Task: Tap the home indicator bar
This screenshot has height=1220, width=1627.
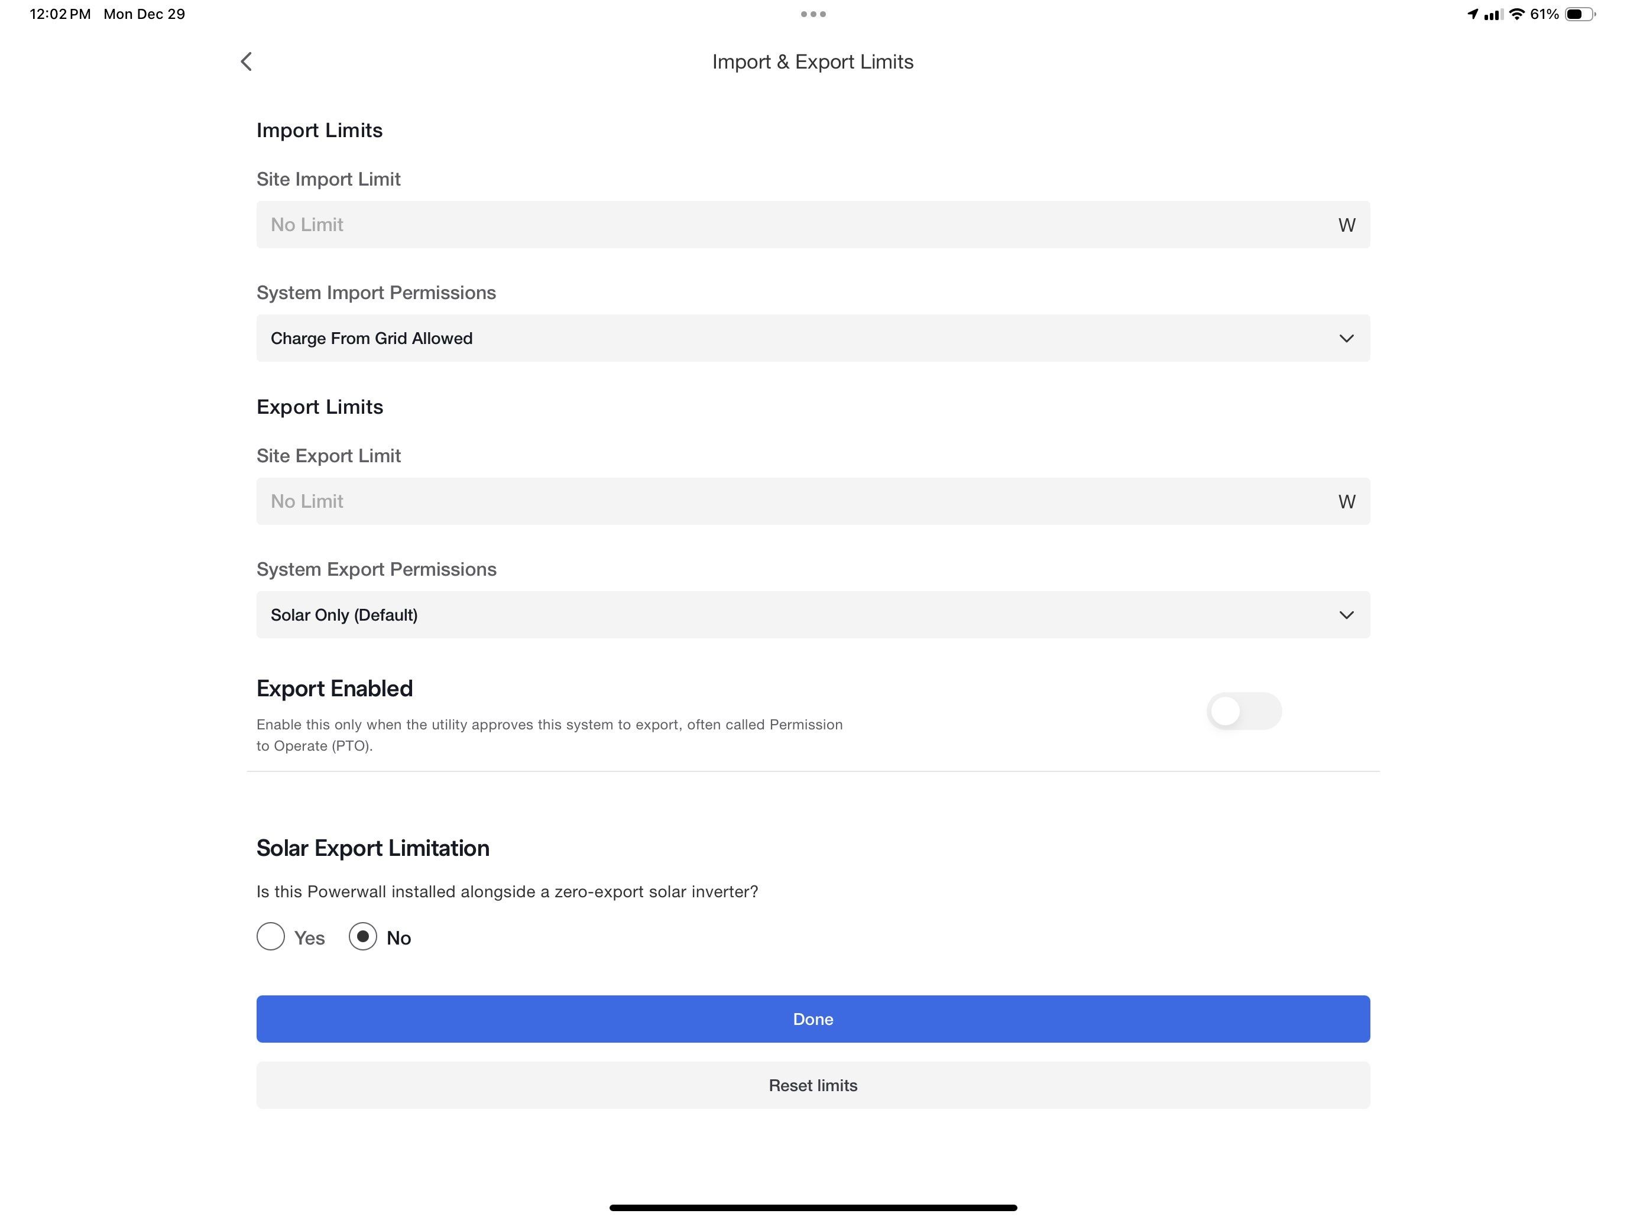Action: 813,1208
